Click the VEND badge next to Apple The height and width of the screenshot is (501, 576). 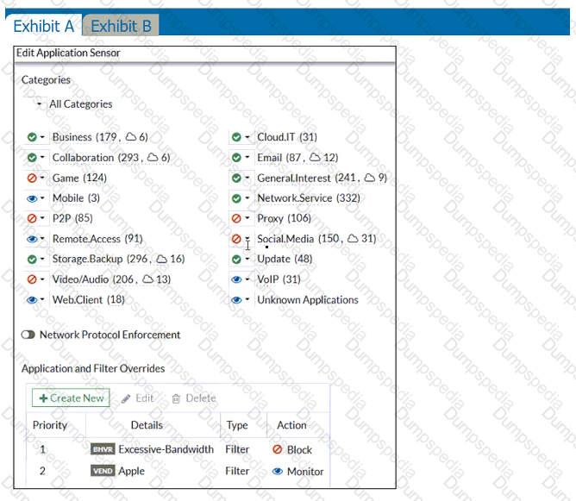pyautogui.click(x=103, y=472)
